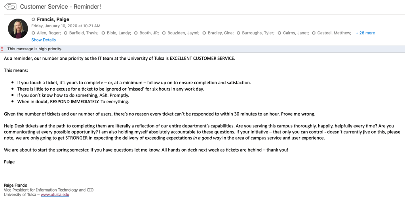405x199 pixels.
Task: Select recipient Cairns, Janet
Action: (295, 33)
